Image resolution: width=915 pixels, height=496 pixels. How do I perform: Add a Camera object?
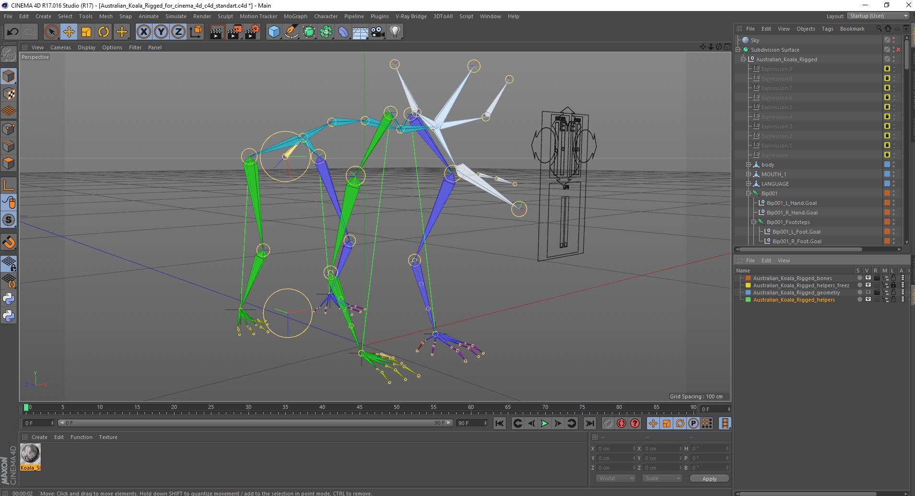pyautogui.click(x=377, y=32)
